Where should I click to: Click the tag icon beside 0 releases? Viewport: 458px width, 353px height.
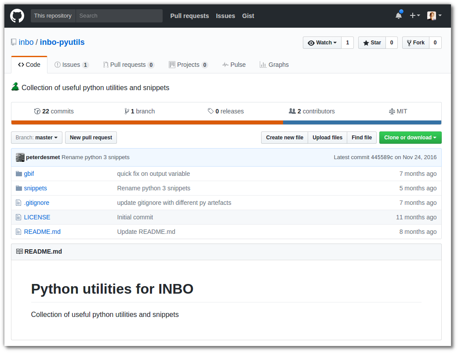click(x=211, y=111)
